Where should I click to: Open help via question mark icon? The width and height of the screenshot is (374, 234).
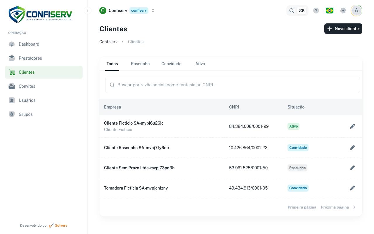(x=316, y=11)
